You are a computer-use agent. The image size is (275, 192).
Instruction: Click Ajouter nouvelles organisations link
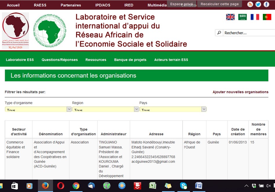240,92
